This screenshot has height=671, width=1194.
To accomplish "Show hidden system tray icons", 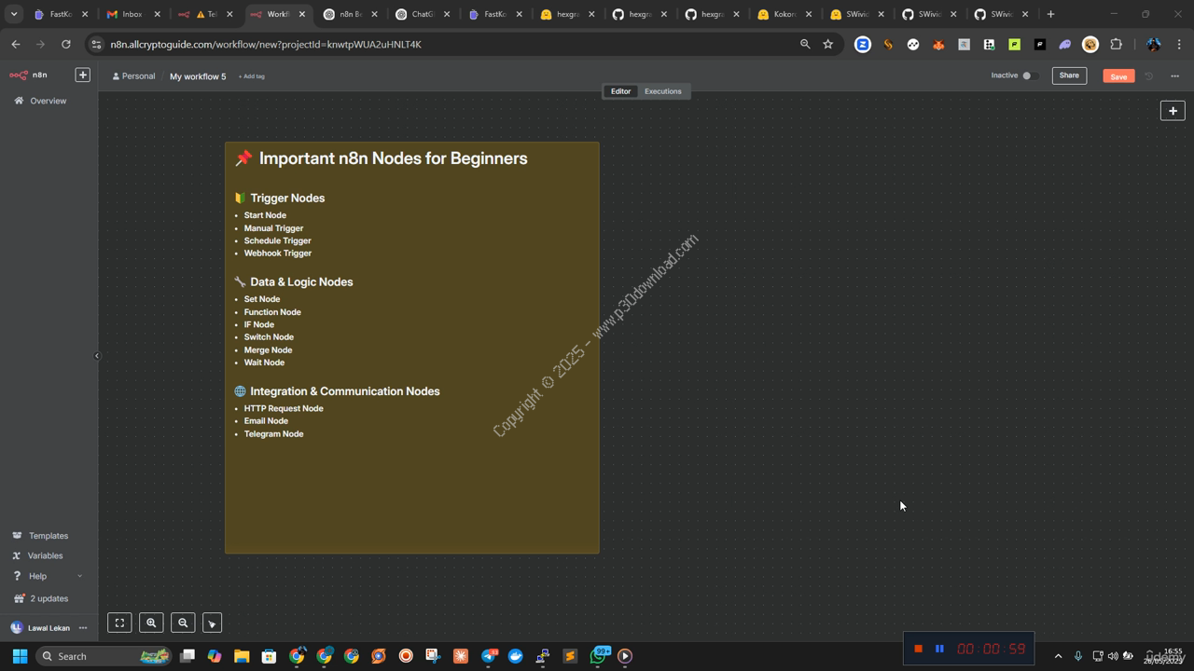I will (x=1058, y=656).
